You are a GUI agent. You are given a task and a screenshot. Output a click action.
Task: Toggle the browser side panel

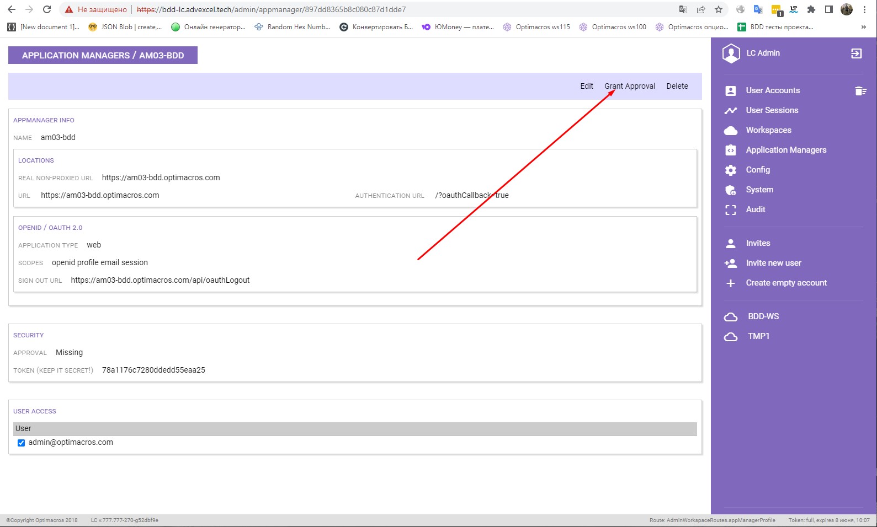(829, 9)
